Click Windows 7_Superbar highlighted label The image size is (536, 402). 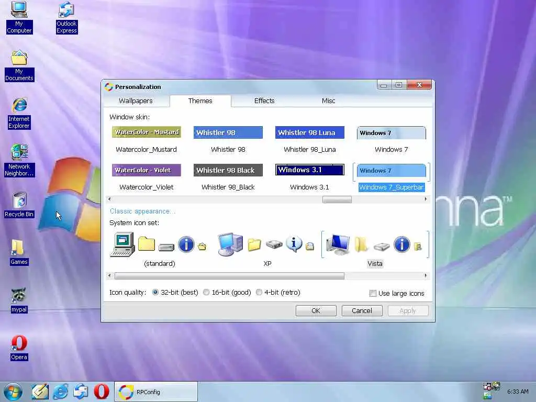coord(392,187)
